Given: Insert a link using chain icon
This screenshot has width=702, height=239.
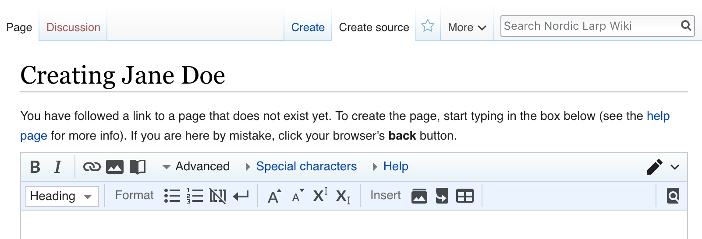Looking at the screenshot, I should (x=92, y=167).
